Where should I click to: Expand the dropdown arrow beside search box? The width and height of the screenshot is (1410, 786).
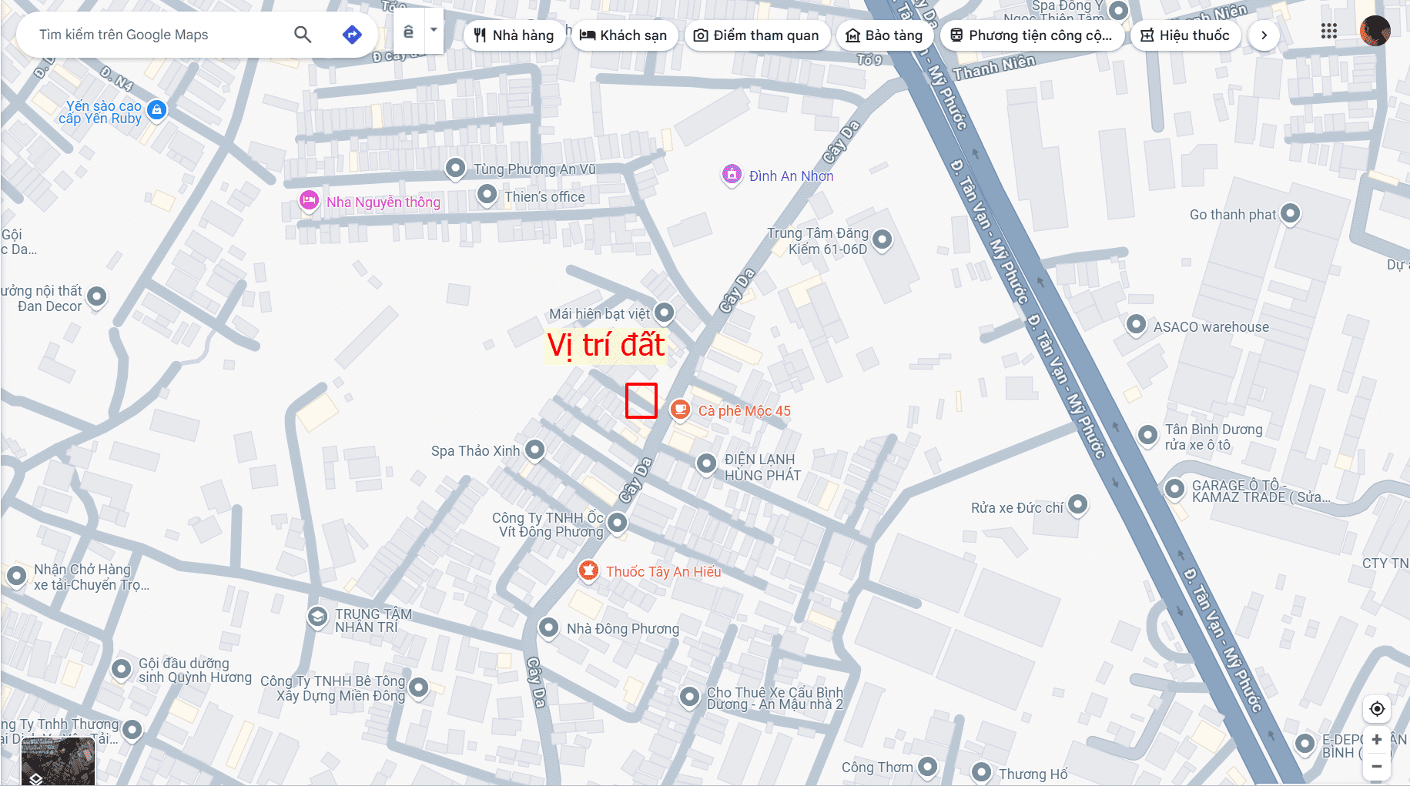click(434, 31)
